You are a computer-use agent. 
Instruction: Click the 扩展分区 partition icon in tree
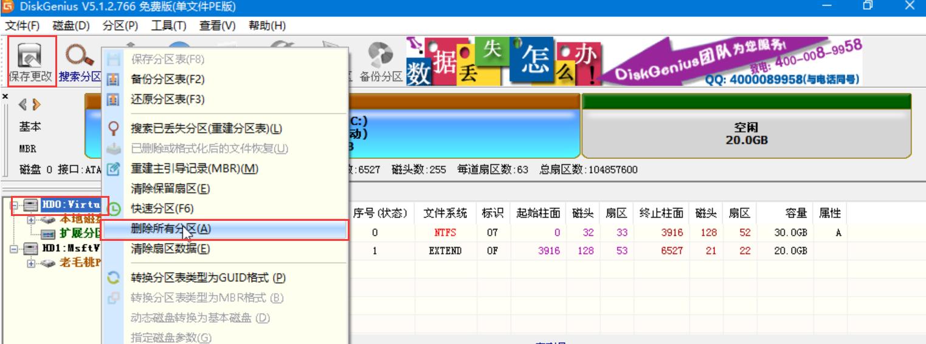[49, 234]
